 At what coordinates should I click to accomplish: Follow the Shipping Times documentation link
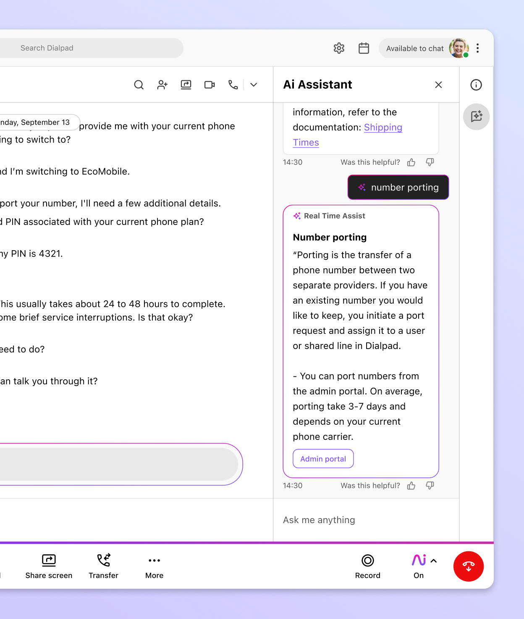[383, 127]
